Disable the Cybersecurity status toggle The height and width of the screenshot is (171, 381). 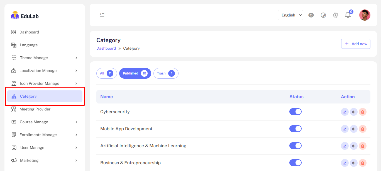[295, 112]
